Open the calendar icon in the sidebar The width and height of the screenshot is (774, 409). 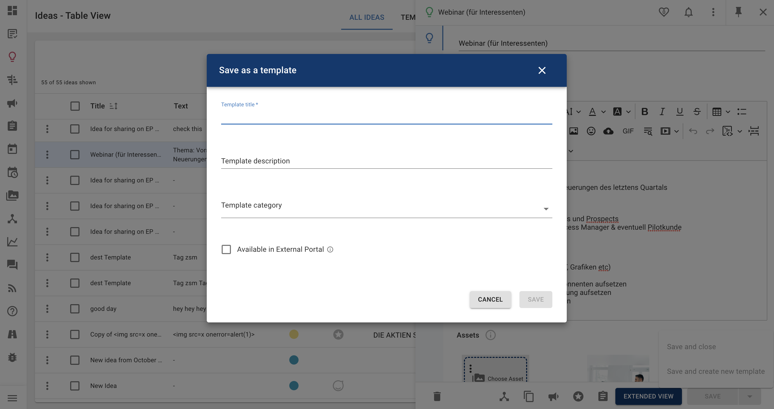[12, 149]
